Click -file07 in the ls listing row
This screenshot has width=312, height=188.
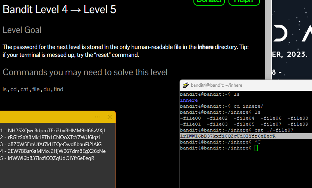coord(271,124)
